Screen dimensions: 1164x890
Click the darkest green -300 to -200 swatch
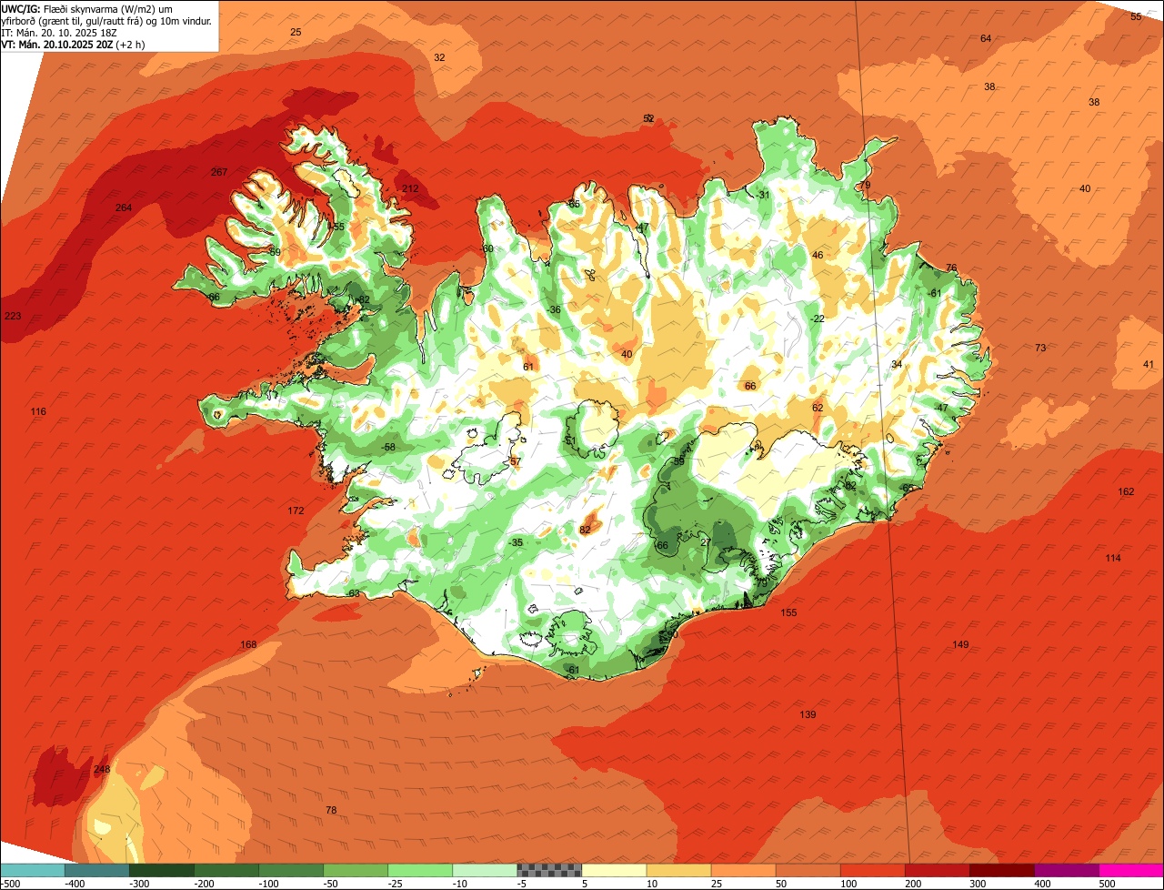pos(162,870)
